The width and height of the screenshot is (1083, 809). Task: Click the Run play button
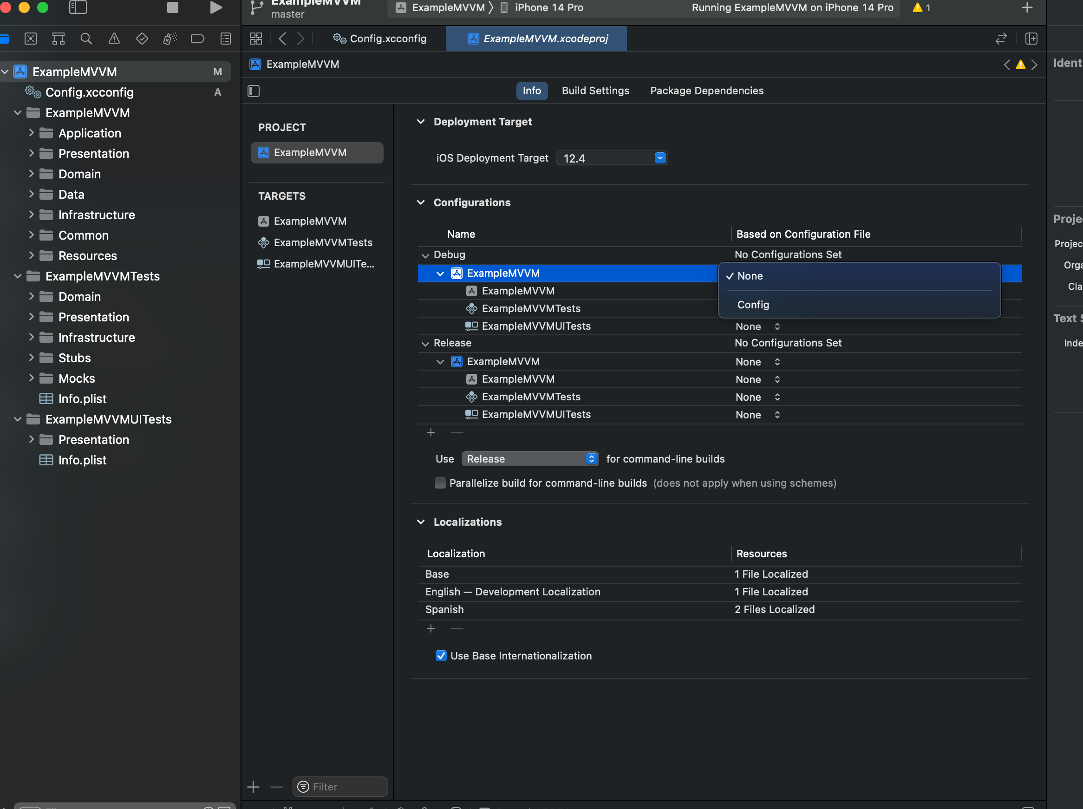(216, 7)
